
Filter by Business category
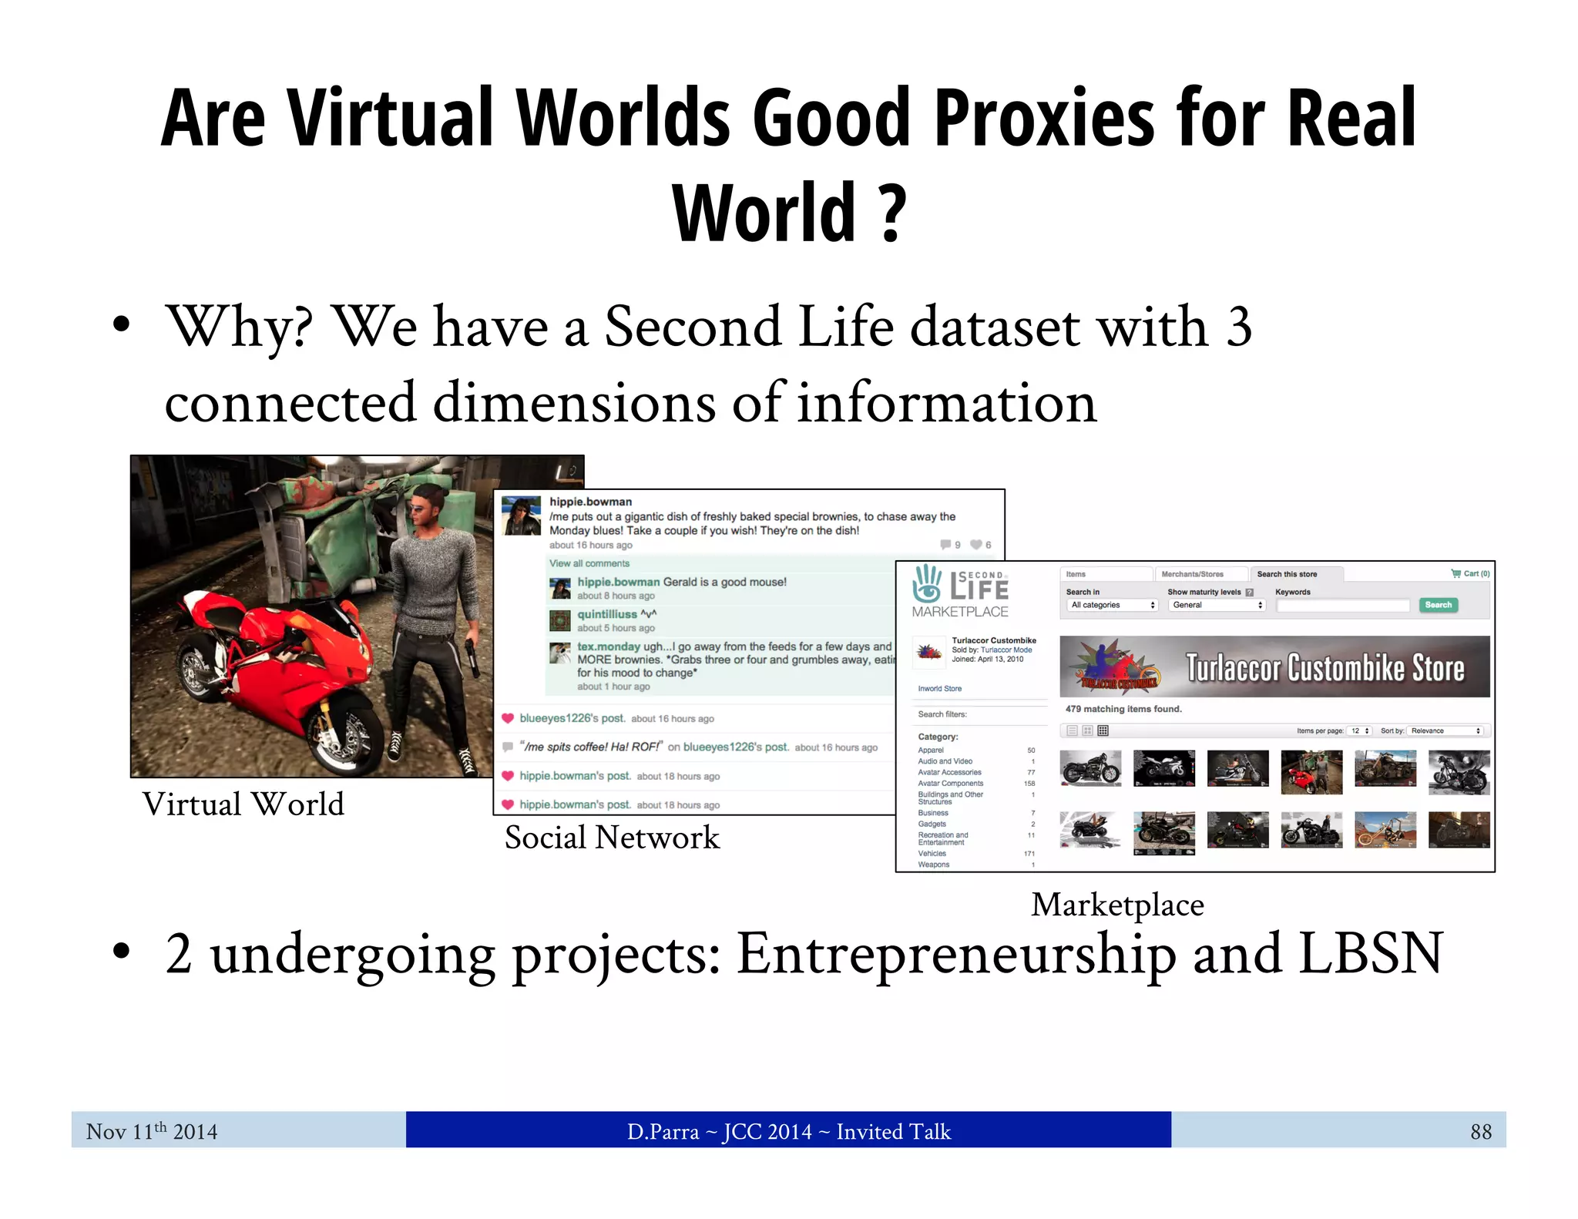click(933, 813)
